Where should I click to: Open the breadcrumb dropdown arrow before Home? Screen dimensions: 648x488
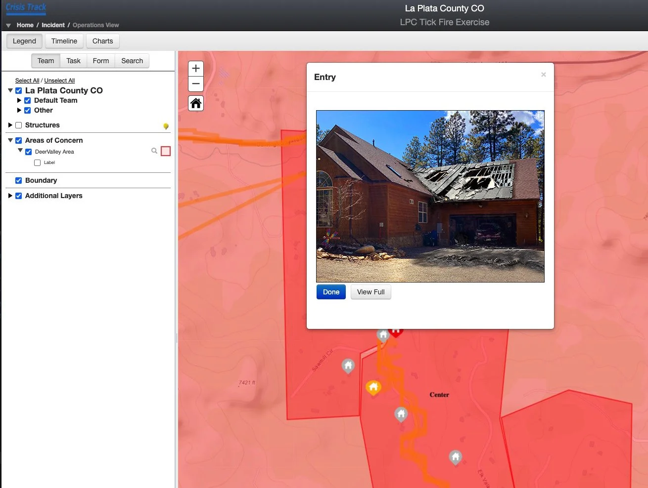pos(8,25)
